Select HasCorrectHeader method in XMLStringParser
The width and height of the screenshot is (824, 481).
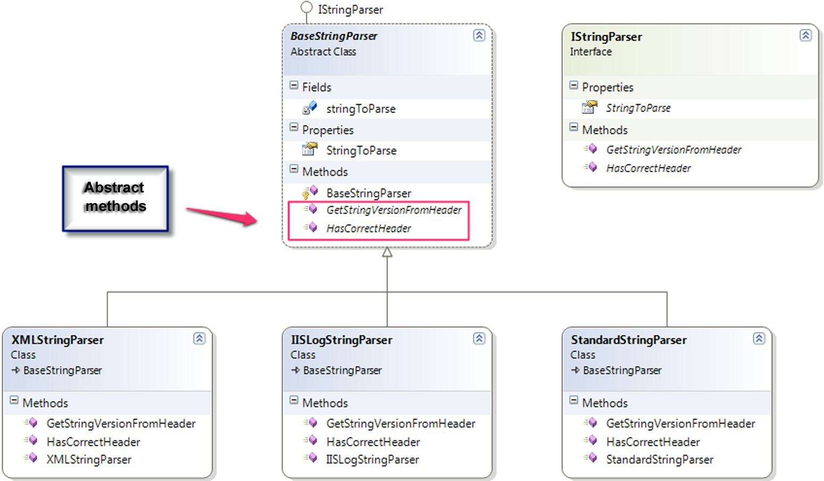tap(94, 442)
